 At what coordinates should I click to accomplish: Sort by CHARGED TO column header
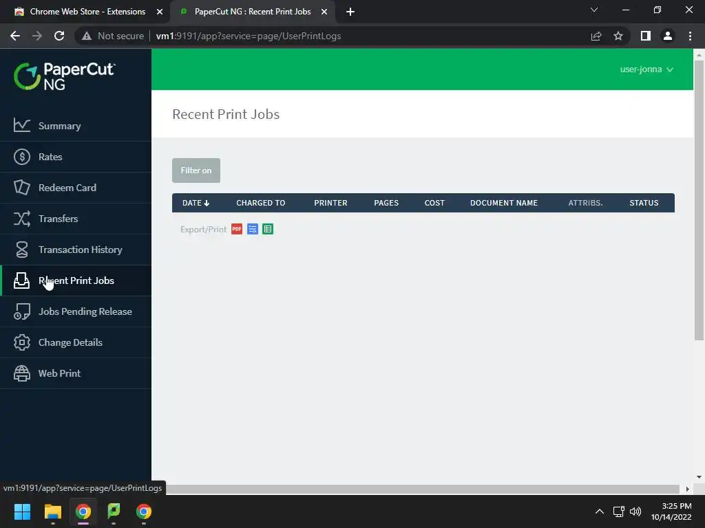coord(261,203)
